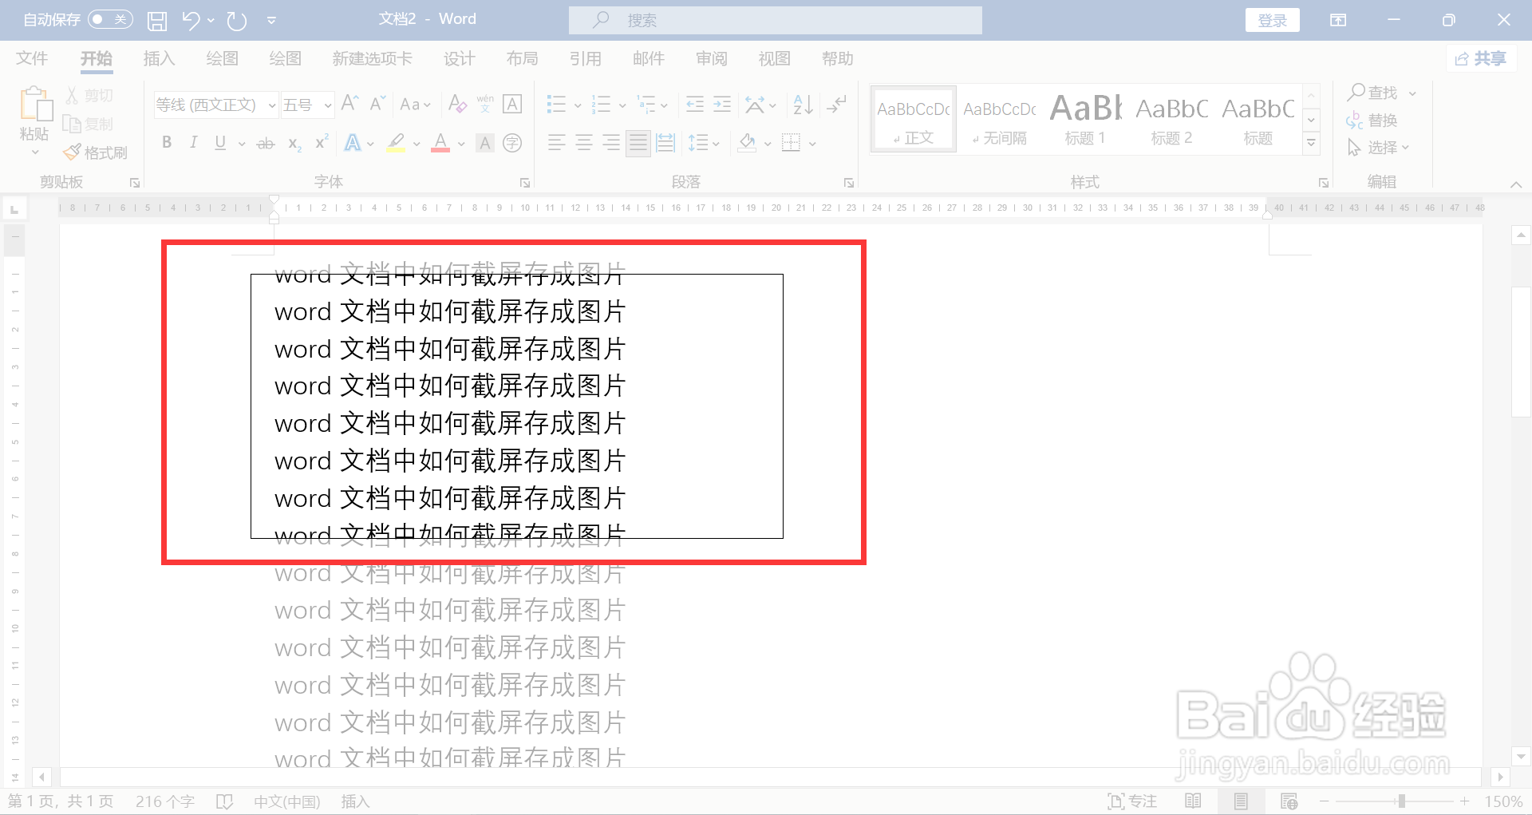
Task: Click the 登录 (Sign in) button
Action: click(x=1272, y=19)
